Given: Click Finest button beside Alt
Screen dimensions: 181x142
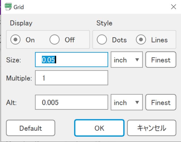Looking at the screenshot, I should tap(161, 102).
